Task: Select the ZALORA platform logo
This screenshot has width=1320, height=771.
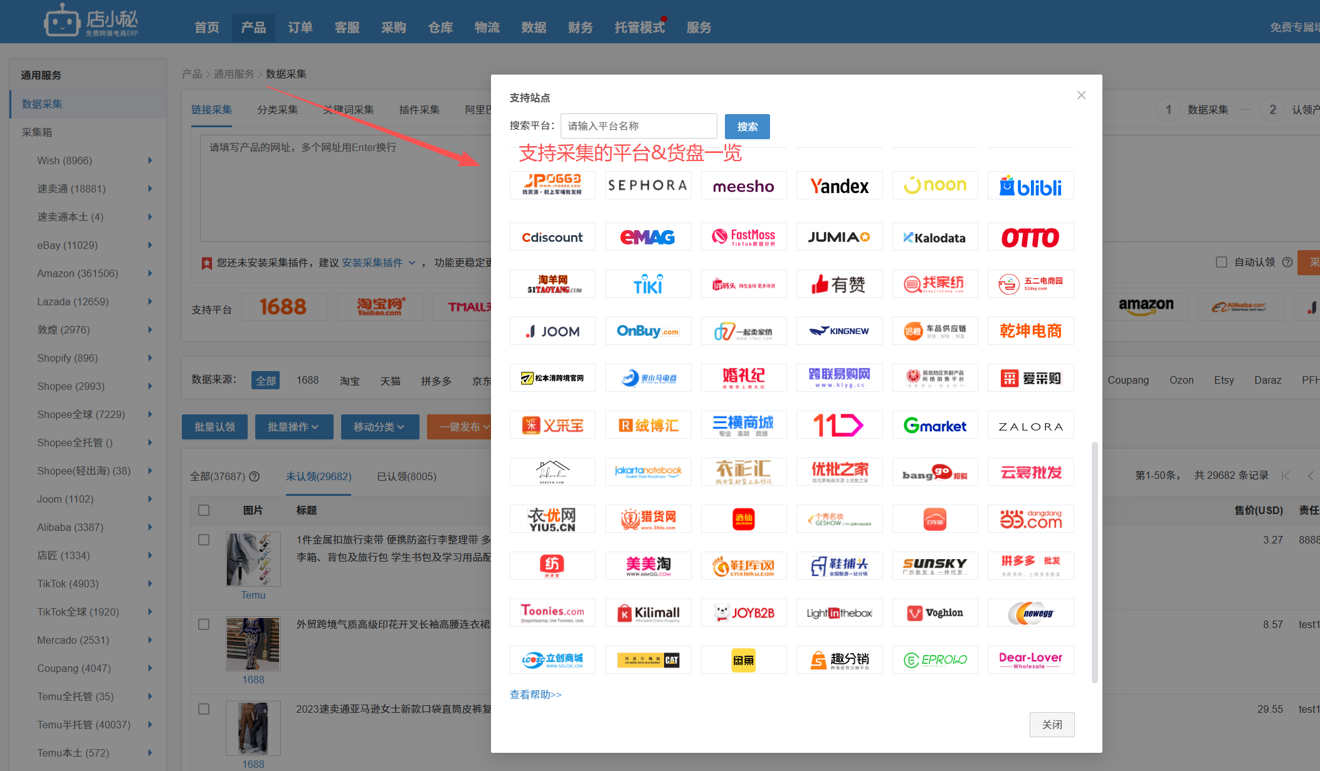Action: (1030, 425)
